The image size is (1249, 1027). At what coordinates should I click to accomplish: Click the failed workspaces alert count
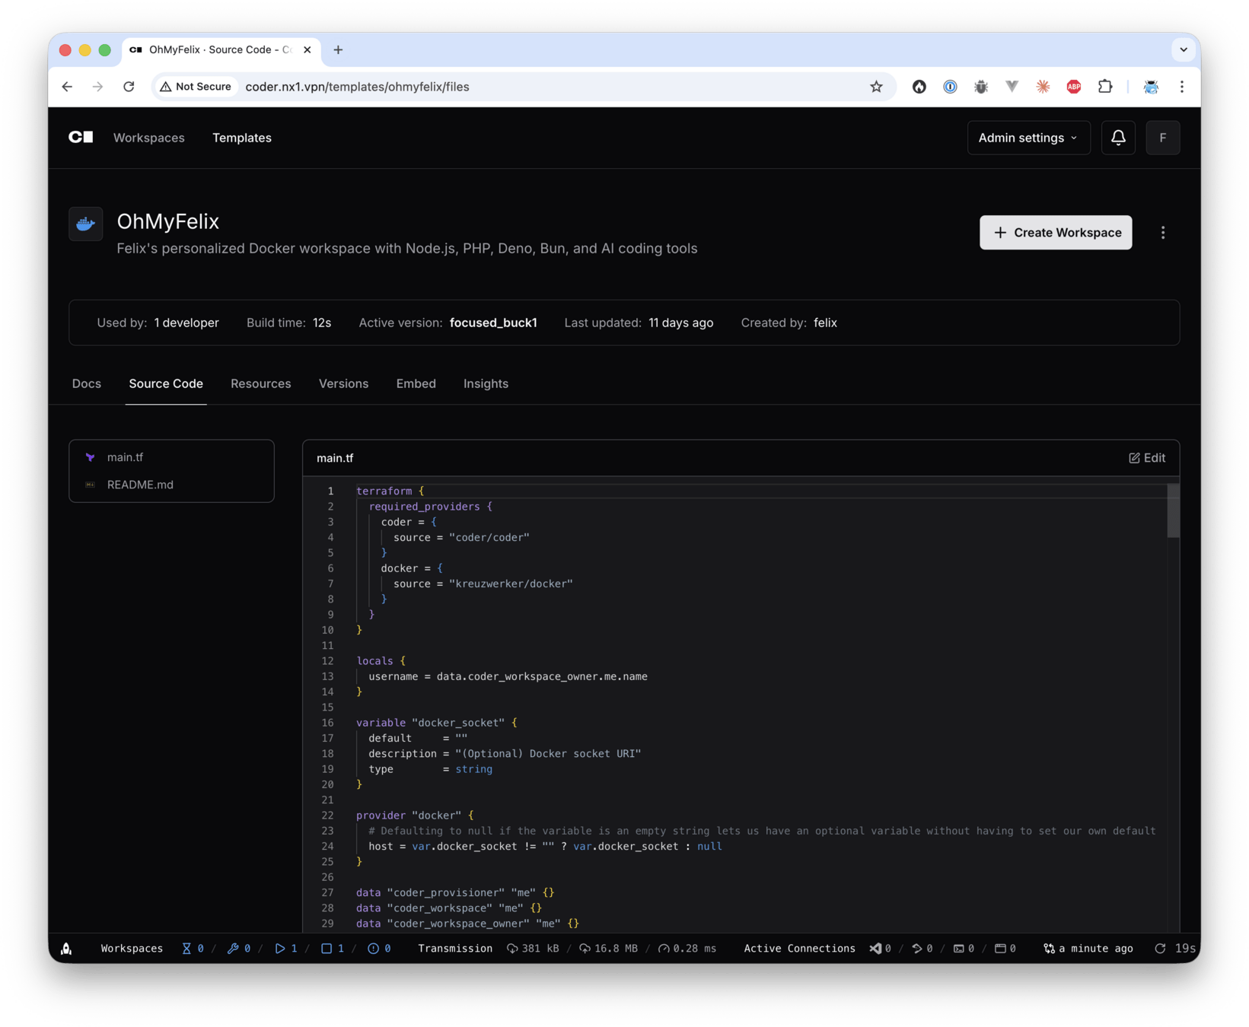(379, 949)
